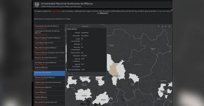Click the popup pan-to-feature icon

click(x=68, y=74)
